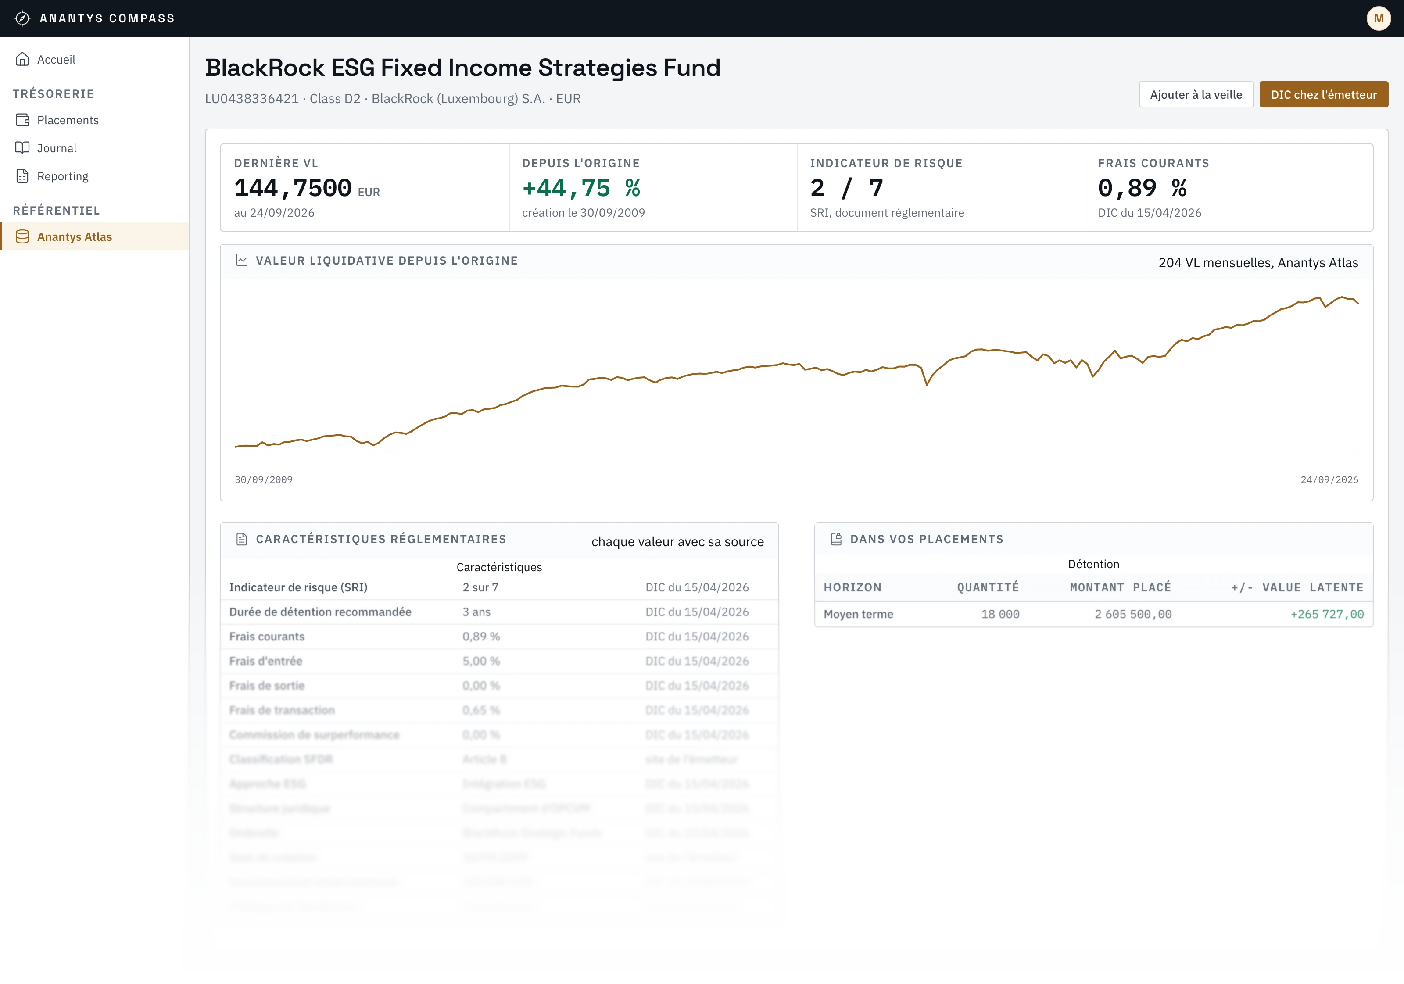Viewport: 1404px width, 984px height.
Task: Click the Frais de sortie row label
Action: (267, 686)
